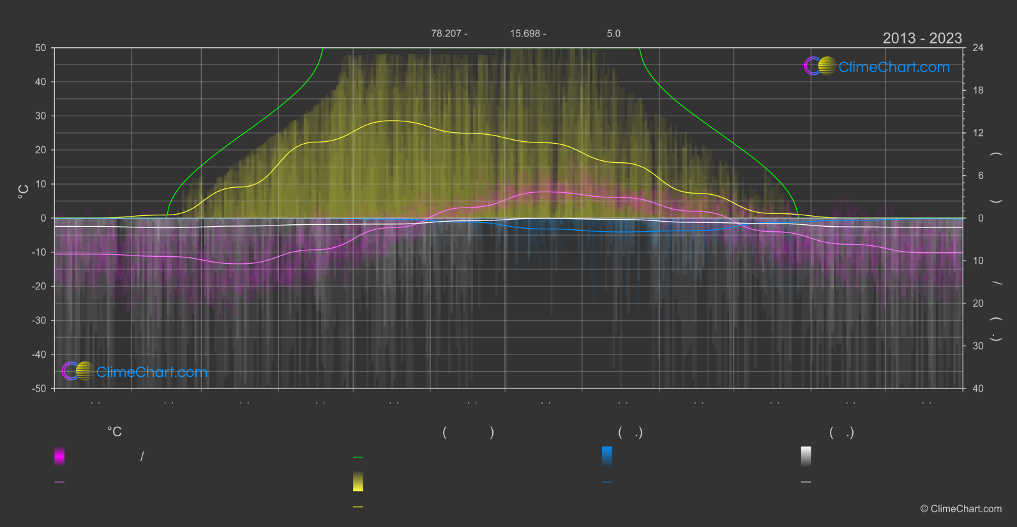1017x527 pixels.
Task: Click the 2013 - 2023 year range label
Action: (922, 38)
